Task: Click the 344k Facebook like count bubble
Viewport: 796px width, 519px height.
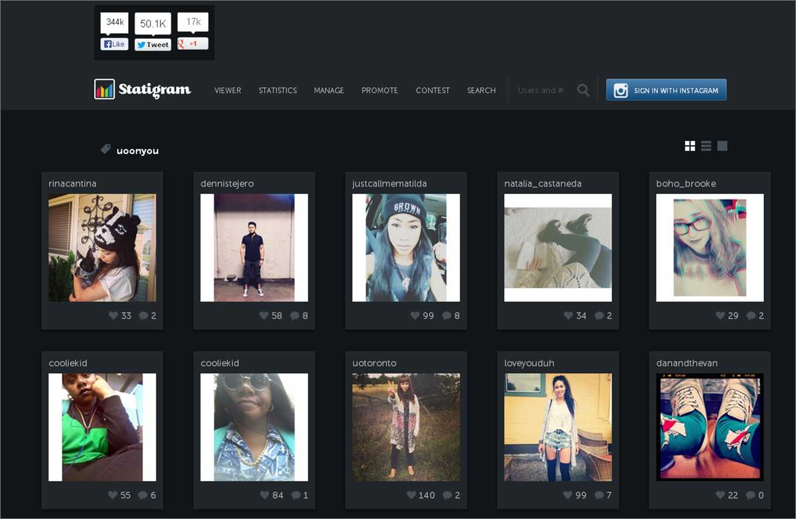Action: [114, 23]
